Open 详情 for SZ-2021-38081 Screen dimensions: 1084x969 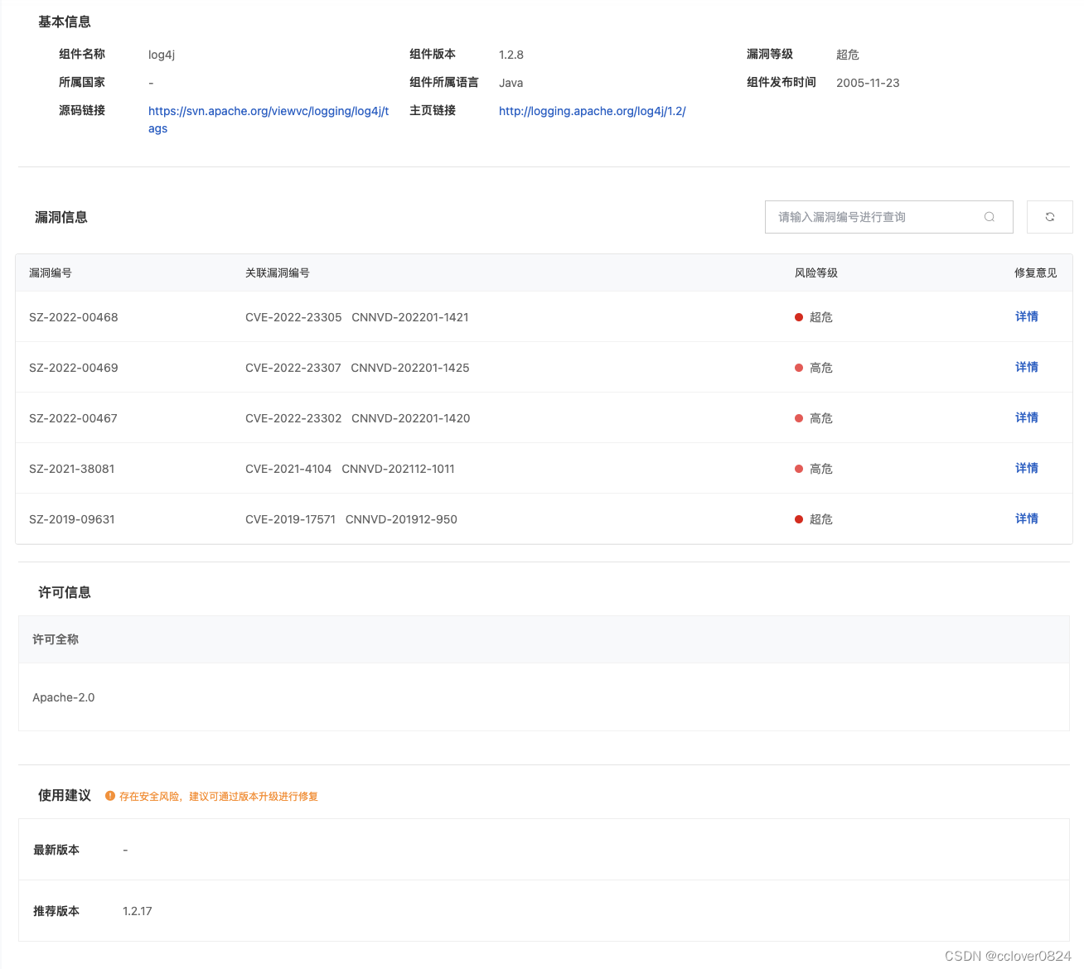[1026, 468]
